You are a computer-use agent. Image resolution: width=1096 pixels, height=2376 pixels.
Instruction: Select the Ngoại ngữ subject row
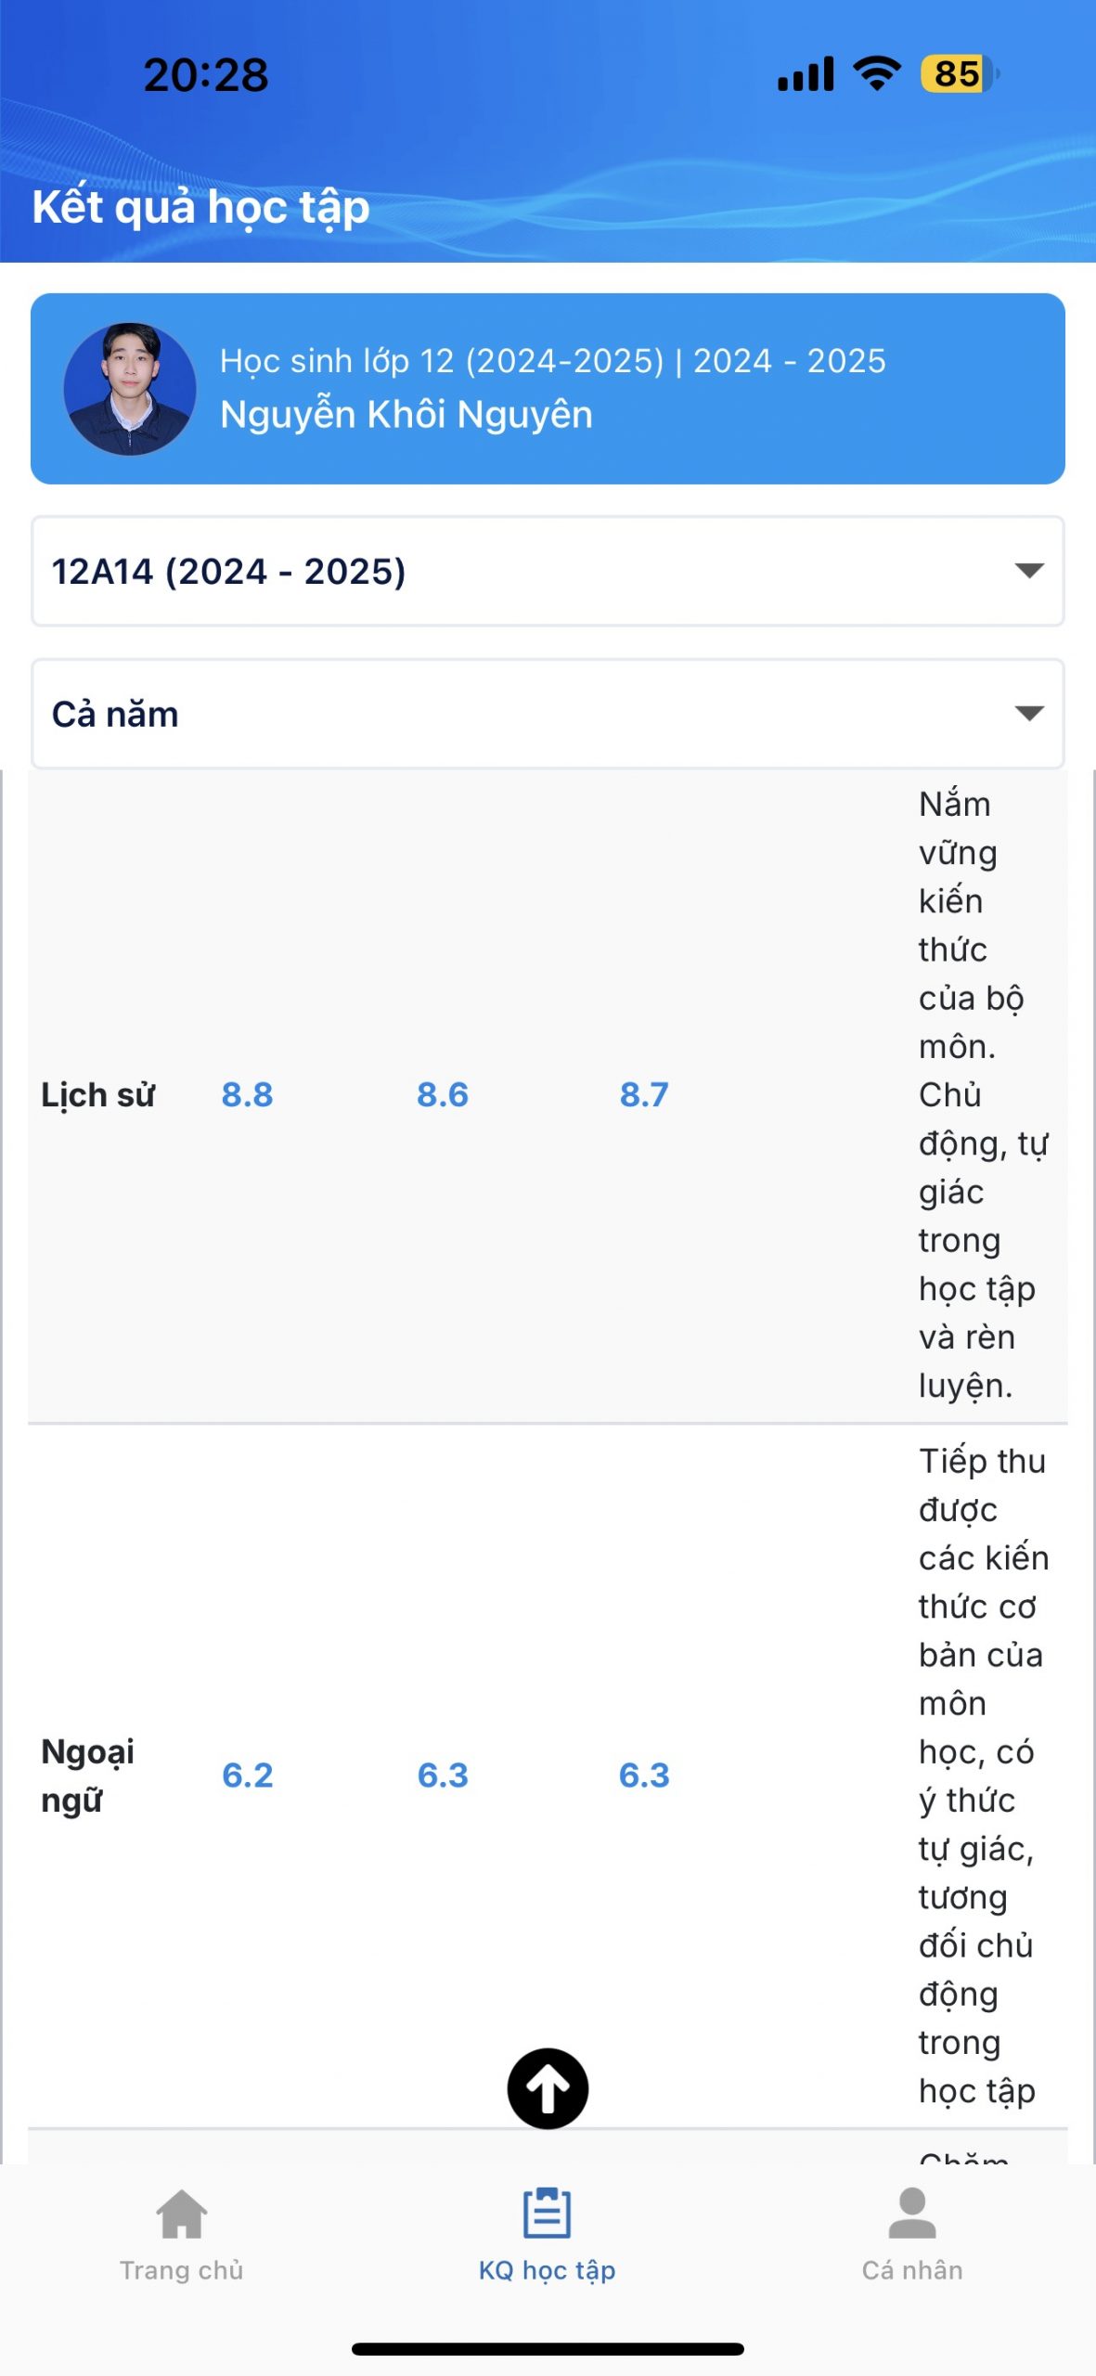pyautogui.click(x=548, y=1776)
